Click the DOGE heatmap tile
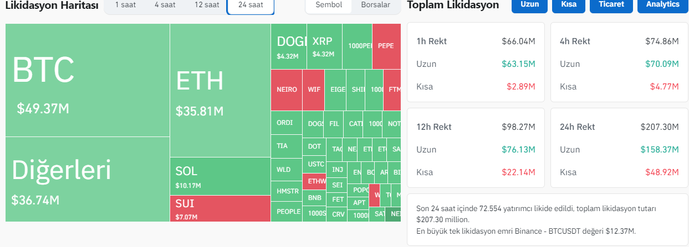The height and width of the screenshot is (247, 689). pyautogui.click(x=288, y=46)
